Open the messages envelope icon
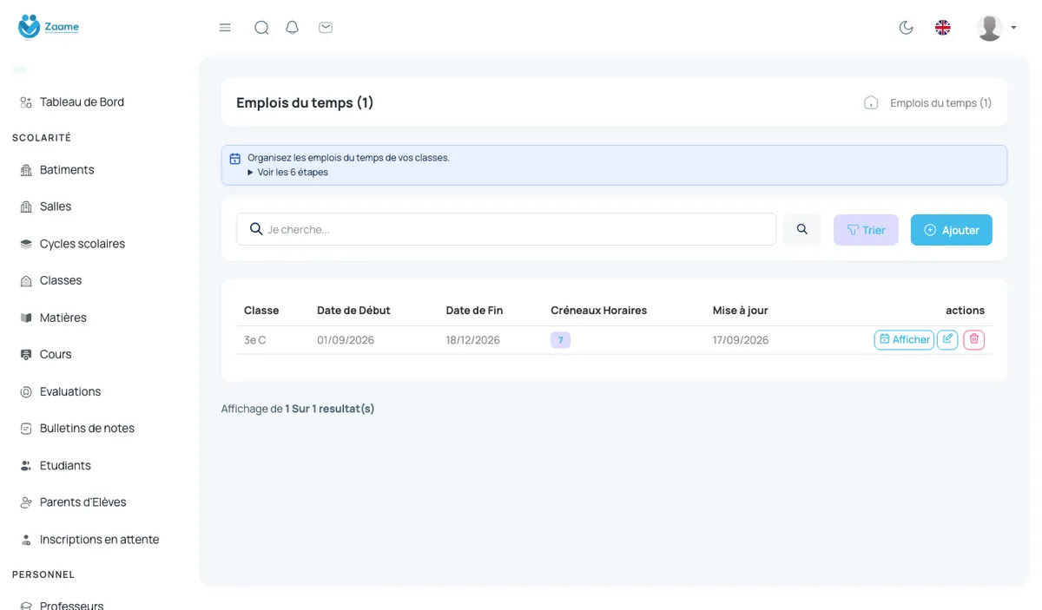 click(x=326, y=28)
